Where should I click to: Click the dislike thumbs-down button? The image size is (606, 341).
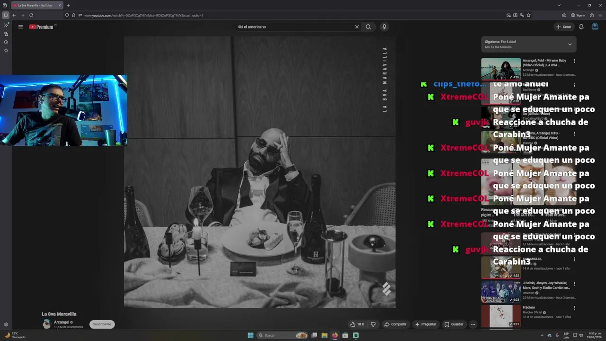coord(373,324)
